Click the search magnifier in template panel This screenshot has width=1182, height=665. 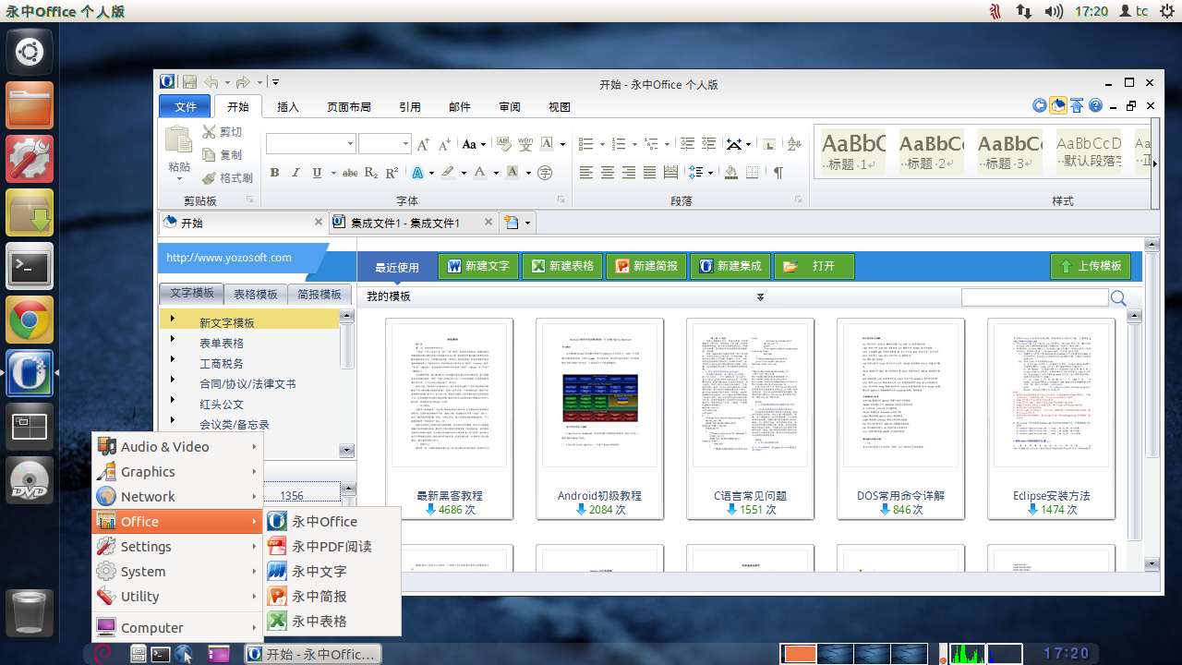[x=1118, y=298]
